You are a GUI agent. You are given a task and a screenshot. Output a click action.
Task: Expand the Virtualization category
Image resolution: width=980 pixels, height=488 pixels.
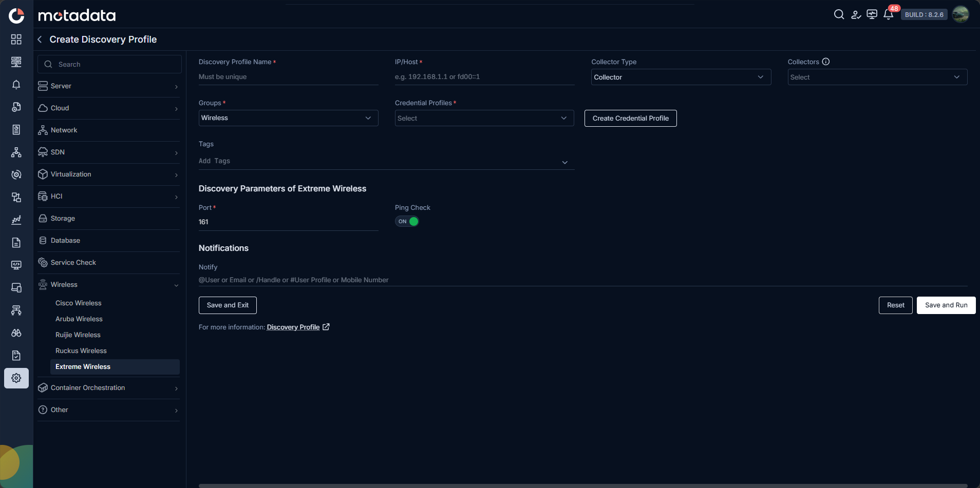pos(108,174)
